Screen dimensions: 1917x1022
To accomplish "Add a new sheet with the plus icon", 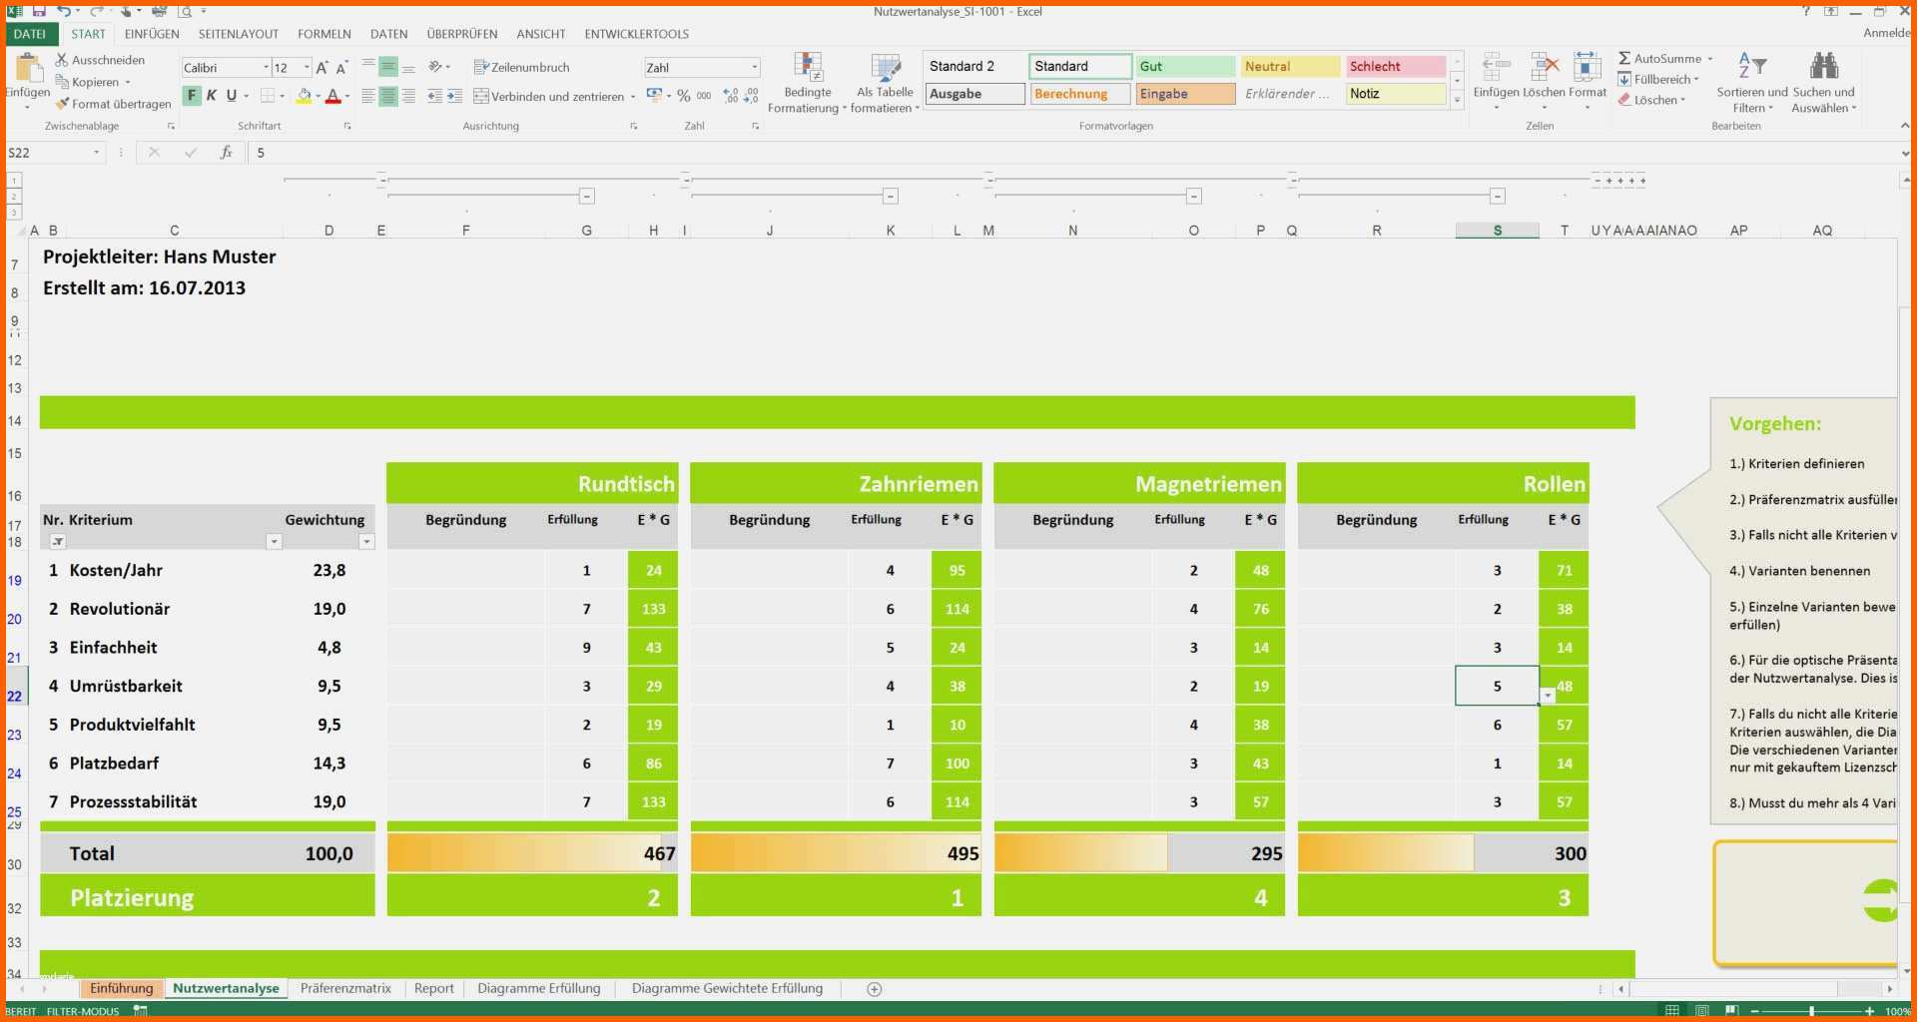I will pos(875,989).
